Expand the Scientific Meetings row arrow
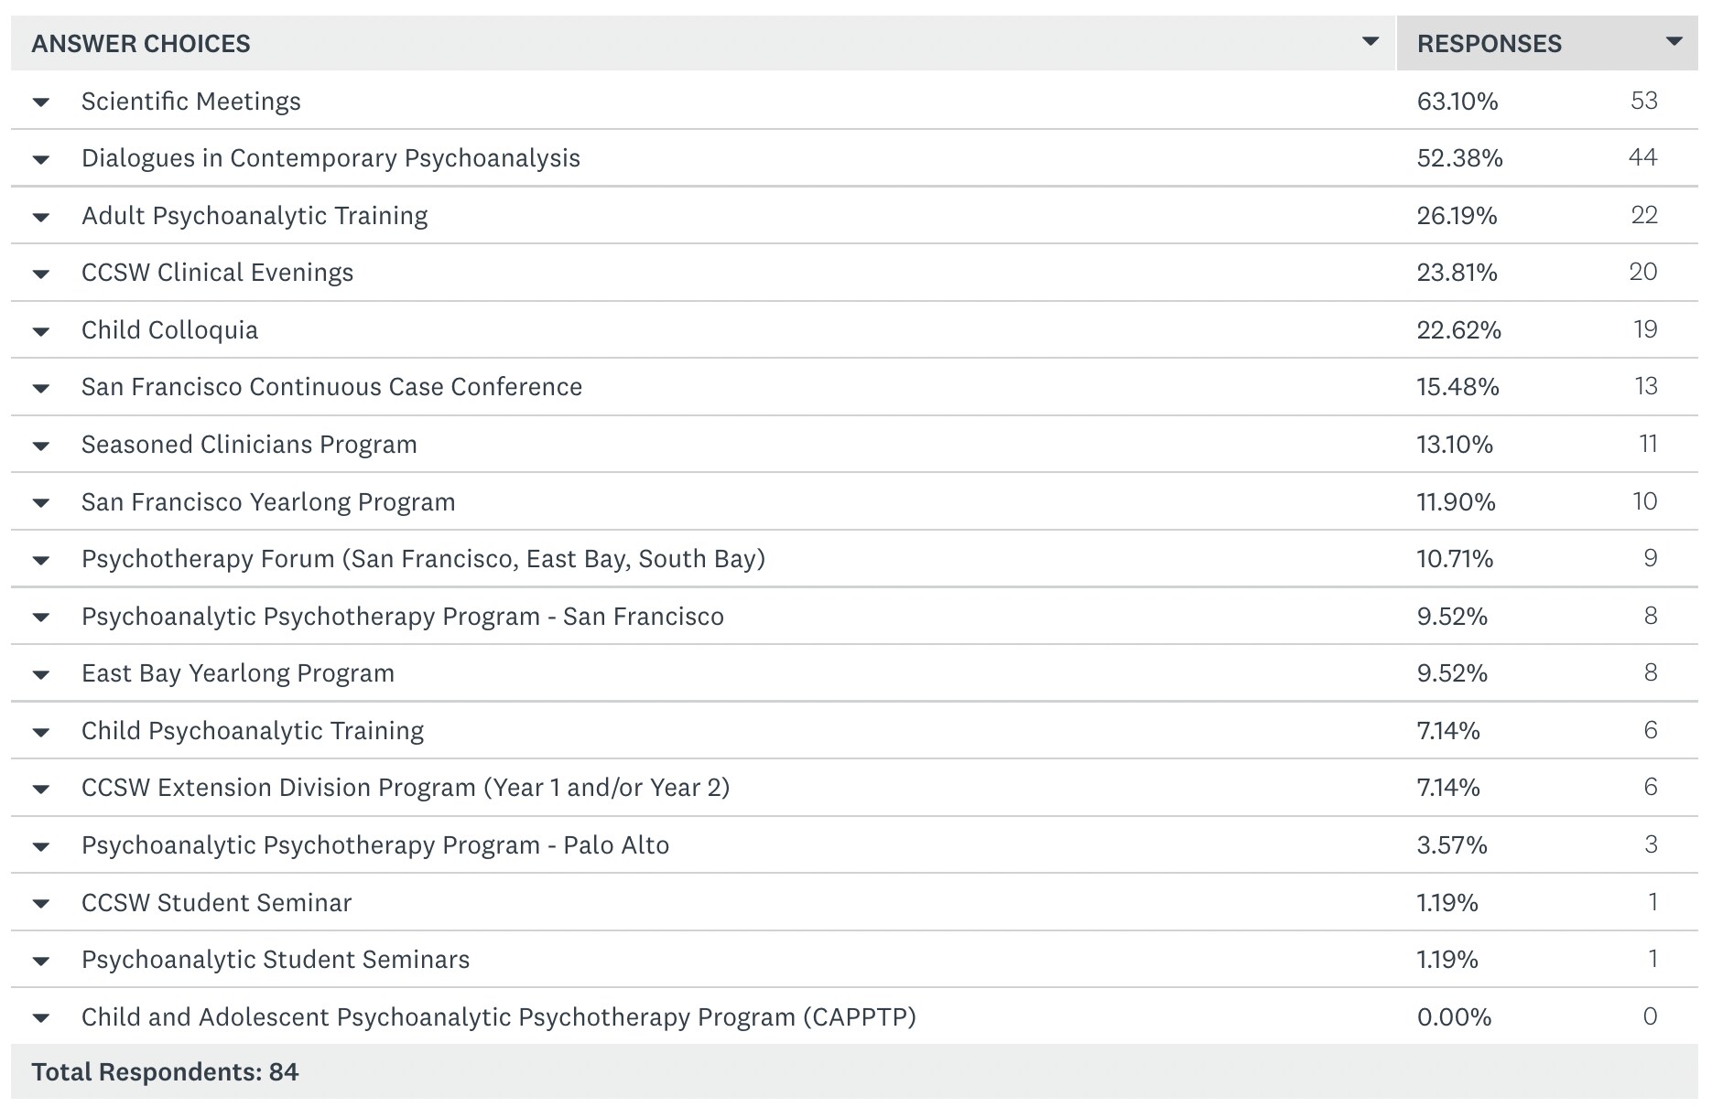Image resolution: width=1712 pixels, height=1118 pixels. tap(41, 102)
